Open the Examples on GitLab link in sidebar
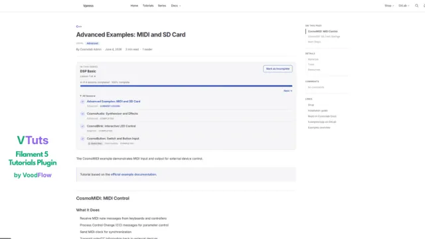This screenshot has height=239, width=425. (321, 122)
